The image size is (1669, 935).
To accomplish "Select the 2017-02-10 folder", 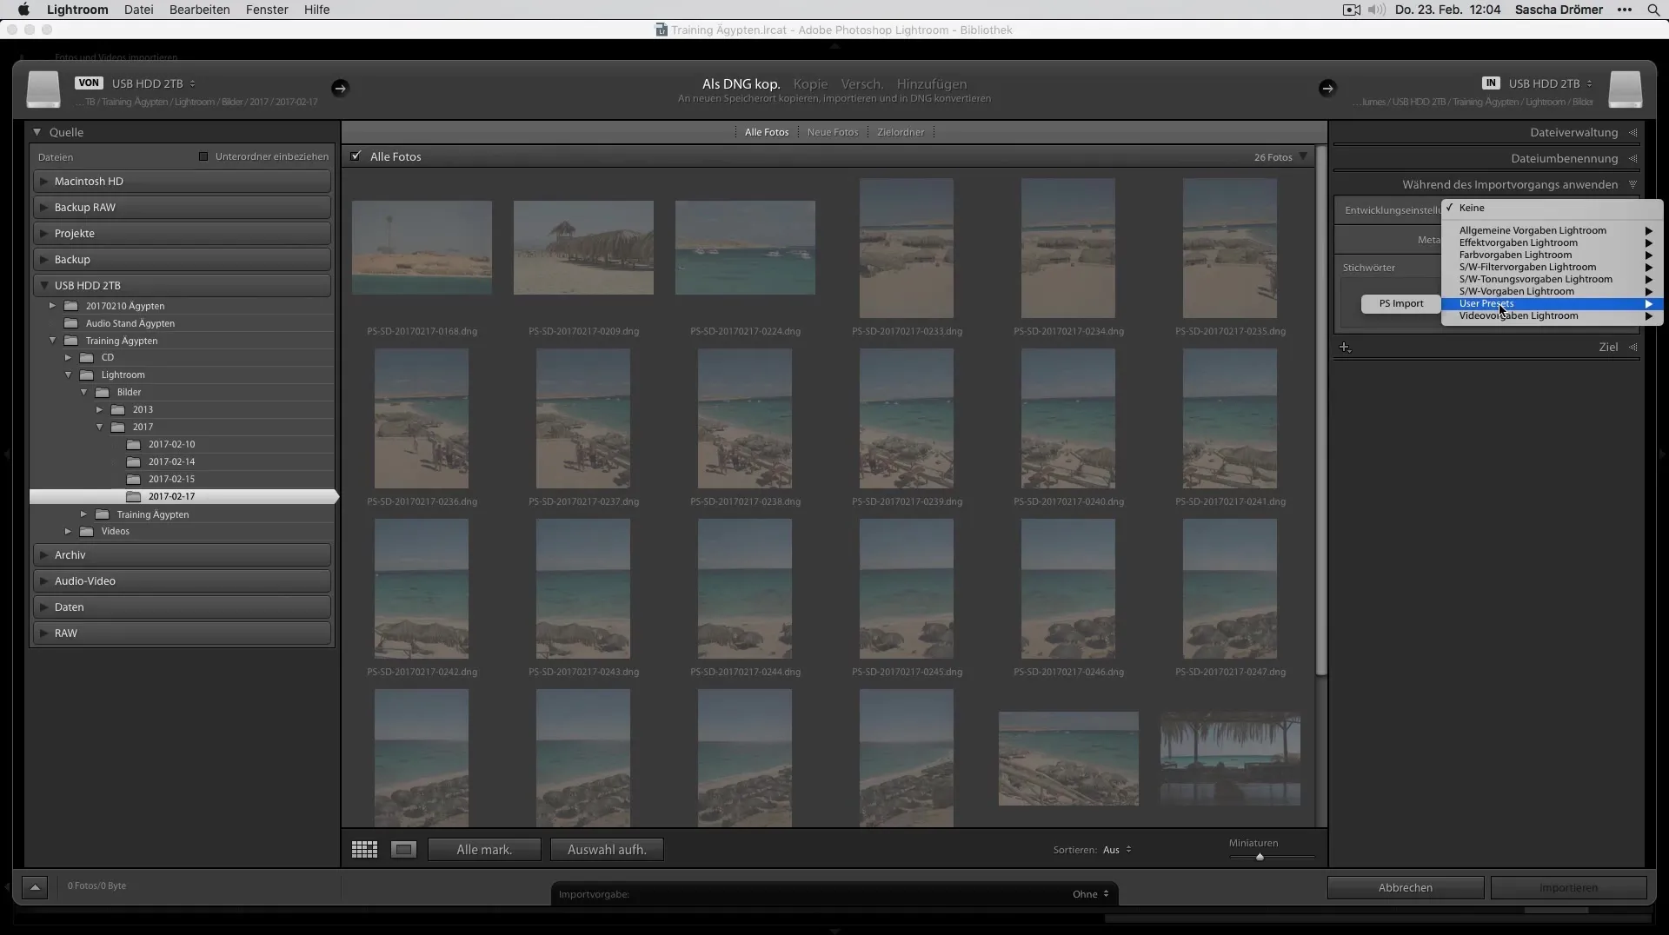I will click(x=171, y=444).
